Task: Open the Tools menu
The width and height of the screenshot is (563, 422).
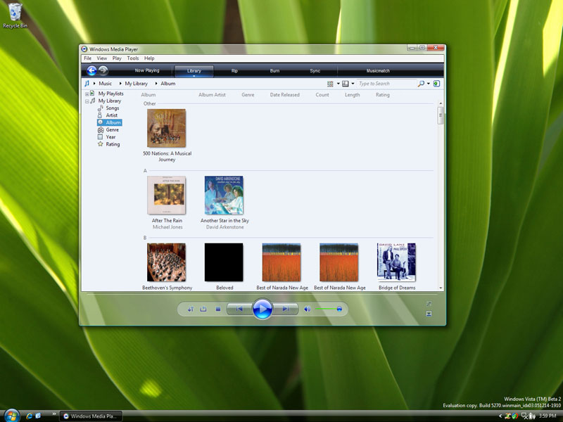Action: [133, 58]
